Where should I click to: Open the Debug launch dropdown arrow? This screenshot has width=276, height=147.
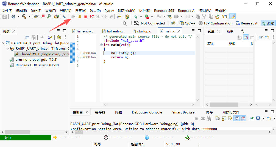click(141, 16)
